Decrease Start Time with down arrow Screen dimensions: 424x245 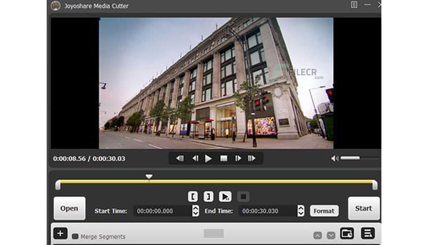(196, 214)
